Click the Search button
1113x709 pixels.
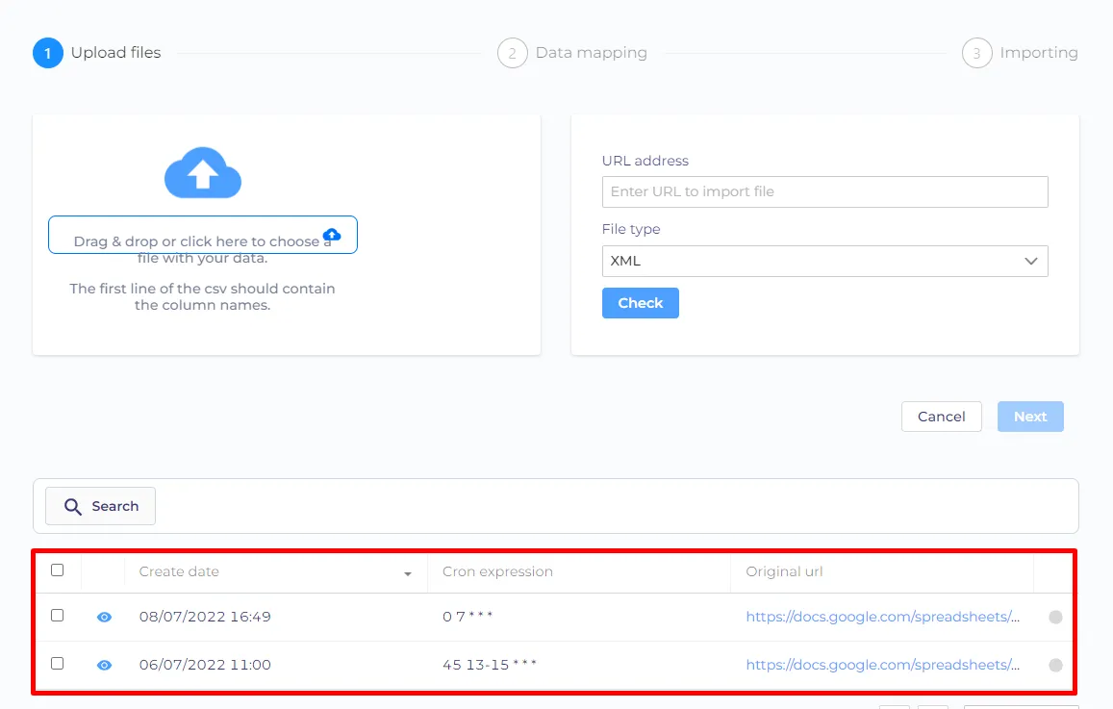(101, 506)
